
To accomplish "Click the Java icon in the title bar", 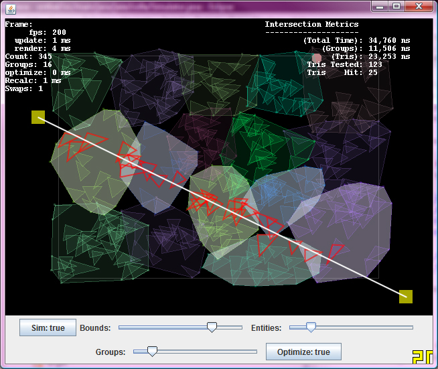I will tap(9, 6).
